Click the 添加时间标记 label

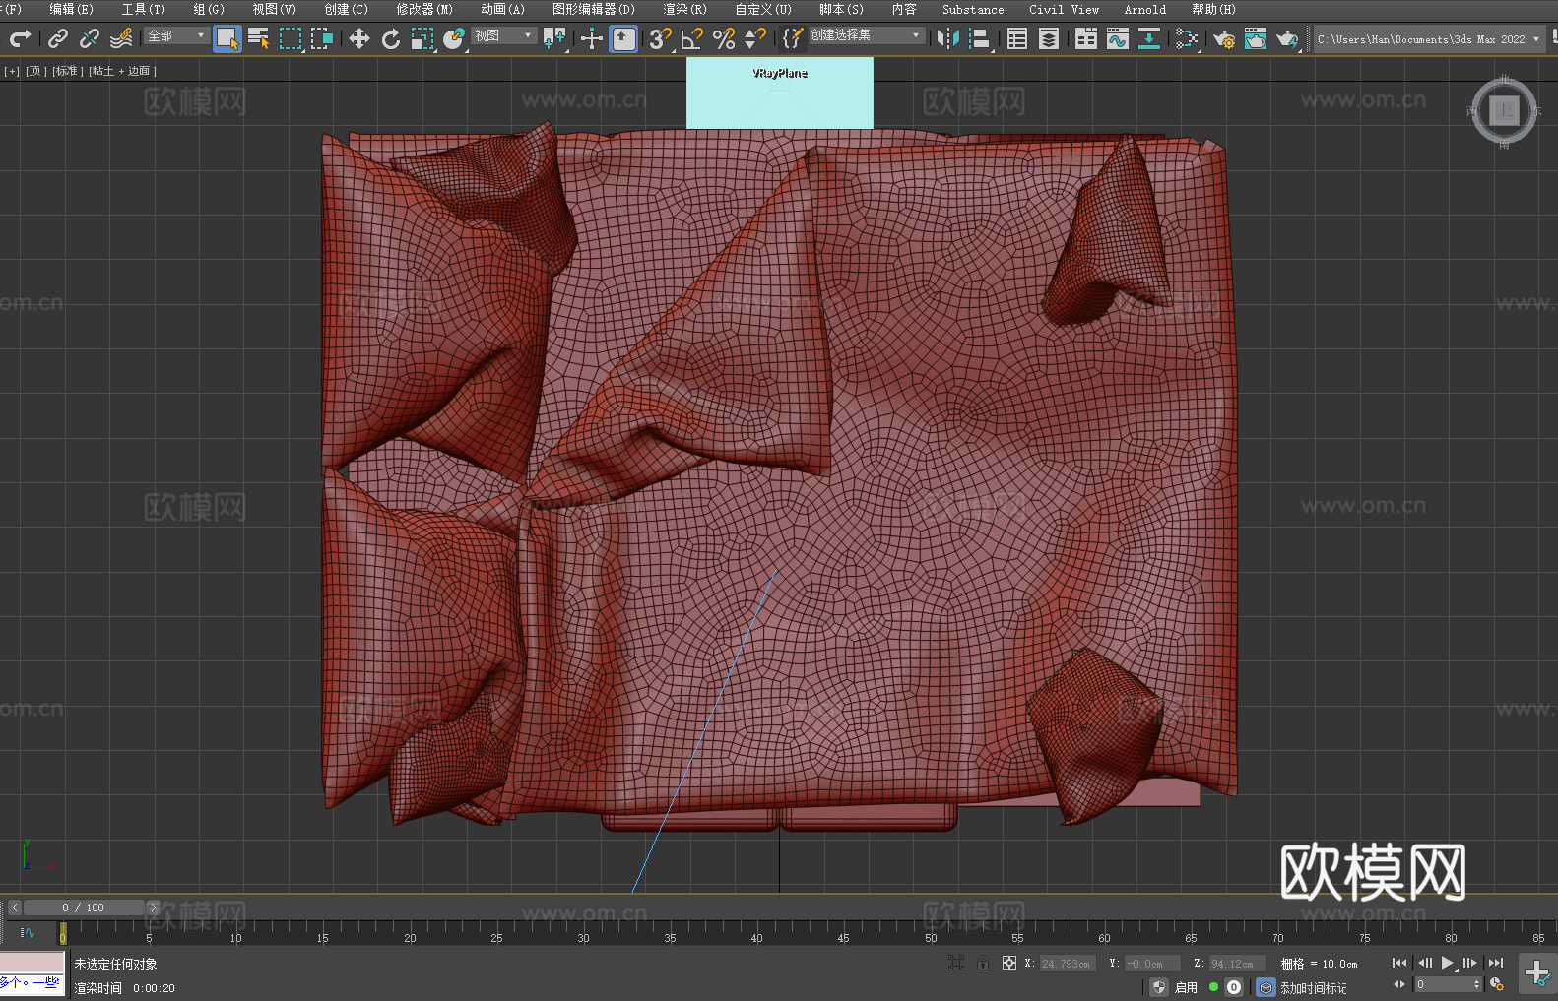(1313, 988)
